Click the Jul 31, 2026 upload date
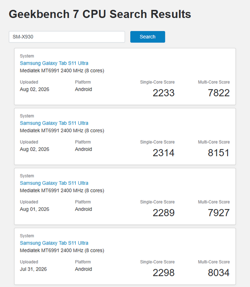Image resolution: width=250 pixels, height=287 pixels. click(x=33, y=269)
